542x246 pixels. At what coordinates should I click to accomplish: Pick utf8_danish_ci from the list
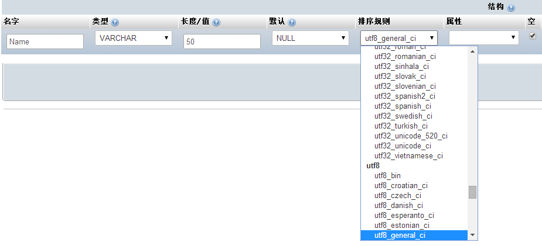(414, 206)
